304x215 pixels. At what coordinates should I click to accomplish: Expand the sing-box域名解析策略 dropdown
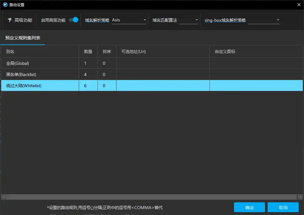264,20
